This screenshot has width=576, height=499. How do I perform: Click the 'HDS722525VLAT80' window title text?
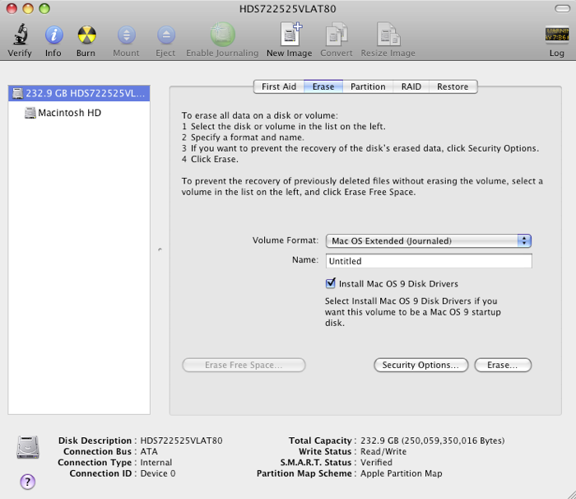(288, 8)
